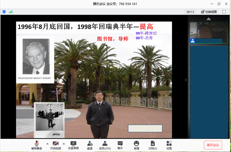Open shared documents 文档(2)
231x152 pixels.
[152, 145]
